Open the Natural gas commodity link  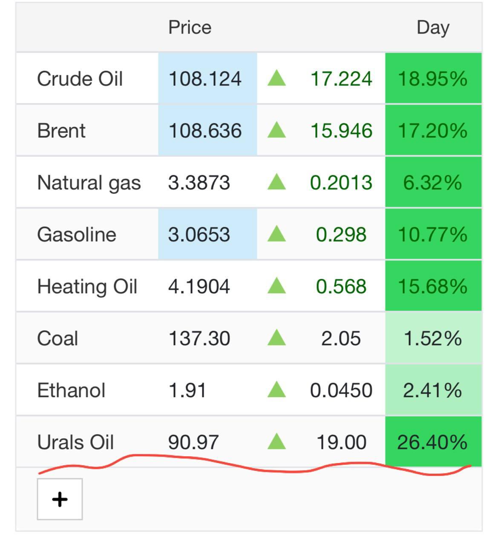pos(89,183)
